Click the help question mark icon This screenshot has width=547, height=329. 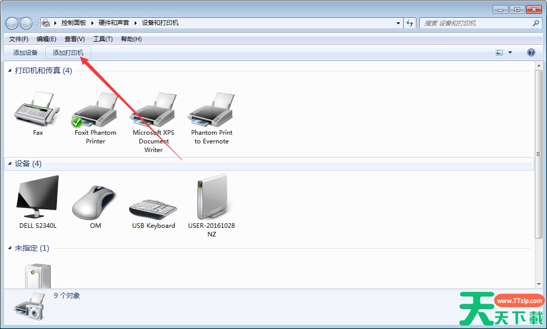point(531,52)
